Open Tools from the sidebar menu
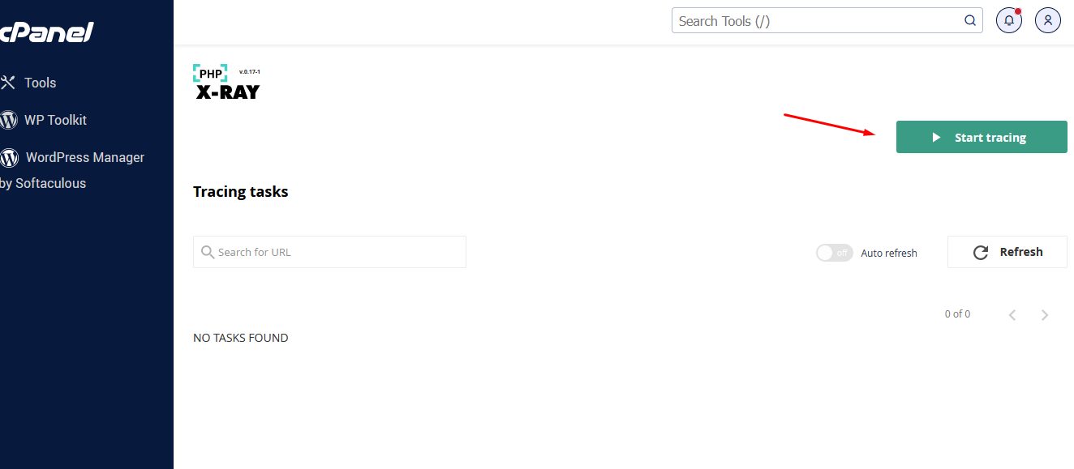 tap(40, 83)
